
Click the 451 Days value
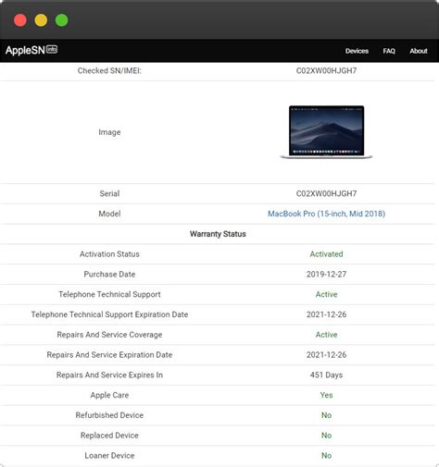point(326,375)
